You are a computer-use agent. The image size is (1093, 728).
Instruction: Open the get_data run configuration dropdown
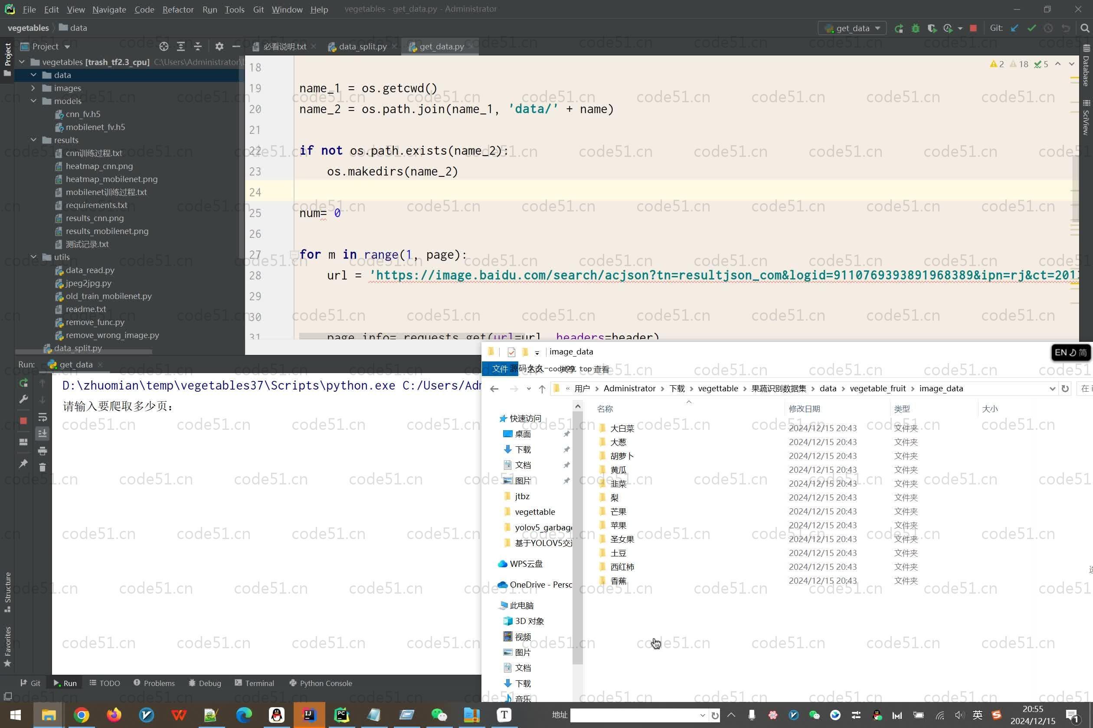pyautogui.click(x=852, y=28)
